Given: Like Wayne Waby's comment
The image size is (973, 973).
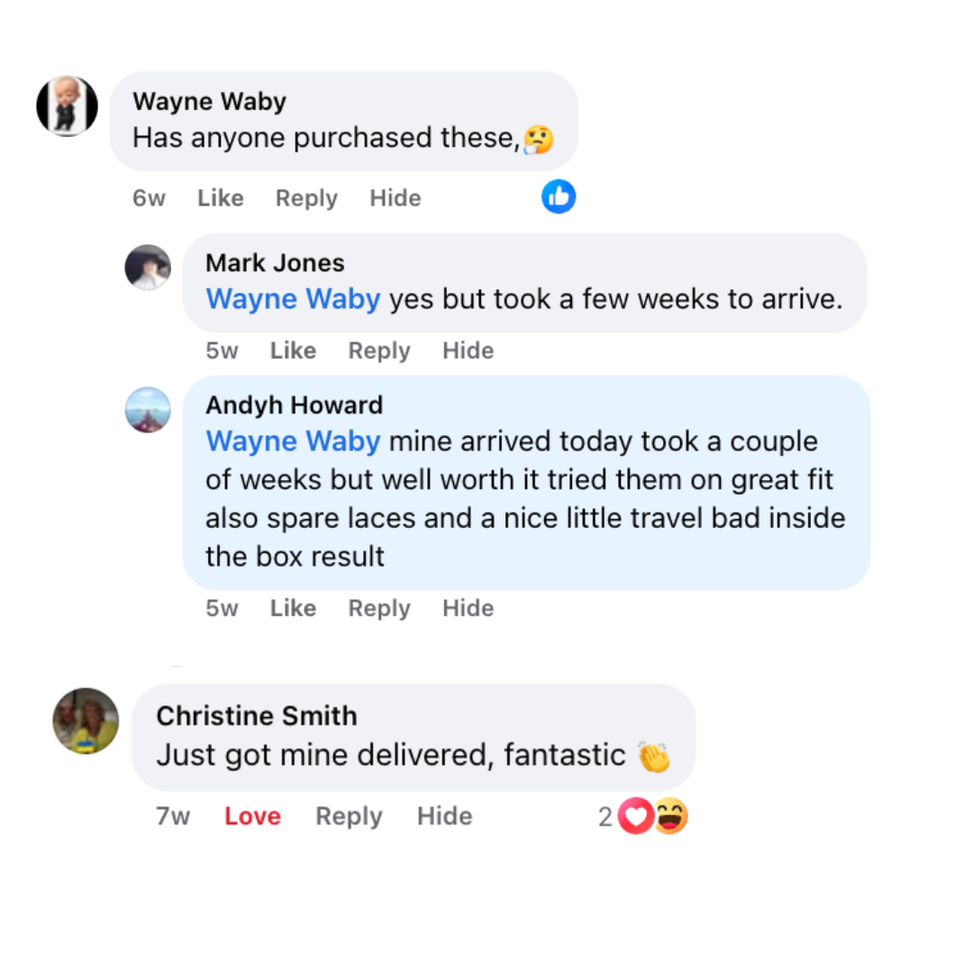Looking at the screenshot, I should tap(221, 198).
